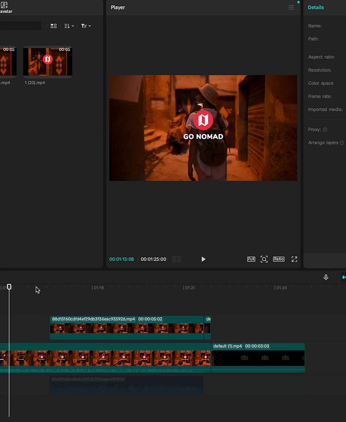Enter fullscreen preview with expand icon
The height and width of the screenshot is (422, 346).
[294, 259]
